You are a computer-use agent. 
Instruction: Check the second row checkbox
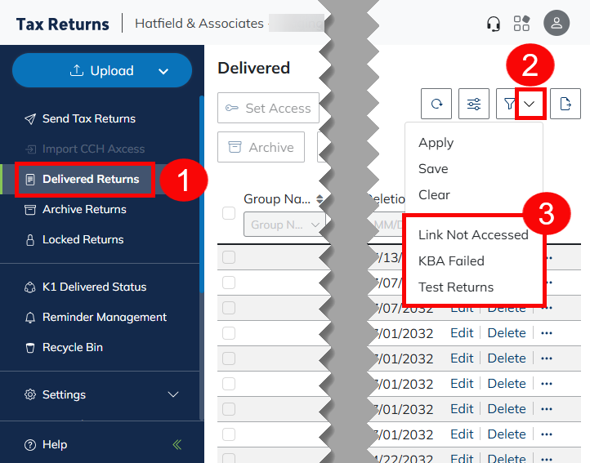[229, 283]
